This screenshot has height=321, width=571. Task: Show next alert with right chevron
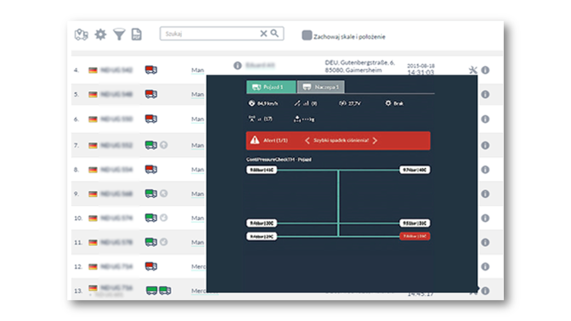coord(375,140)
